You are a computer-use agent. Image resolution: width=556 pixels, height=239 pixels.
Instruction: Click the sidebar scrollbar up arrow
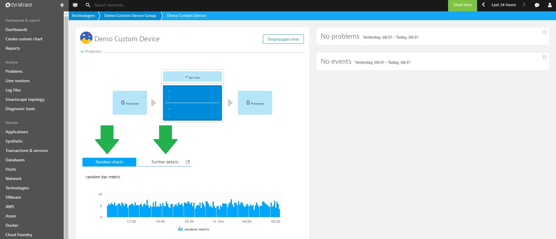point(66,14)
